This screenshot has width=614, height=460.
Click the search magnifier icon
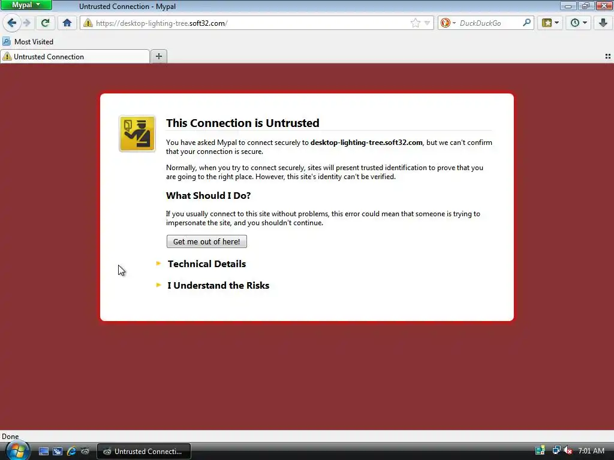(x=526, y=23)
